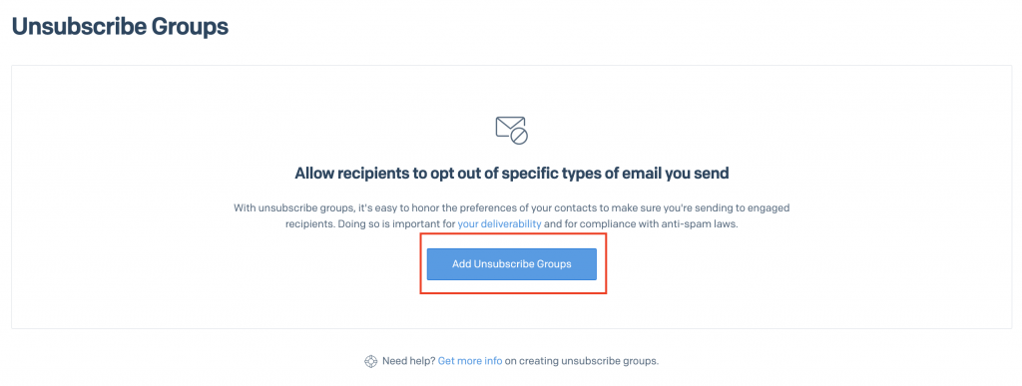Click the Unsubscribe Groups page heading
Image resolution: width=1022 pixels, height=386 pixels.
(x=120, y=26)
